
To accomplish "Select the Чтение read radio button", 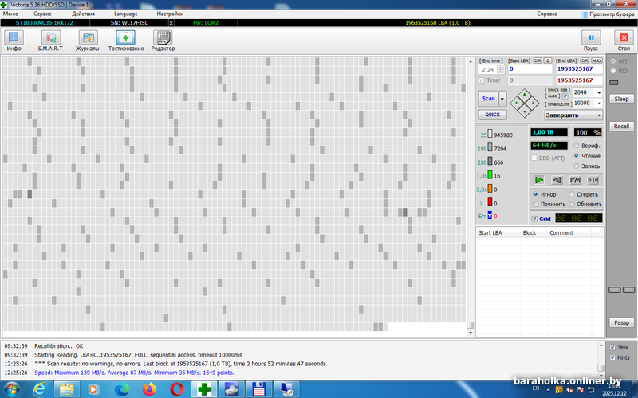I will click(577, 155).
